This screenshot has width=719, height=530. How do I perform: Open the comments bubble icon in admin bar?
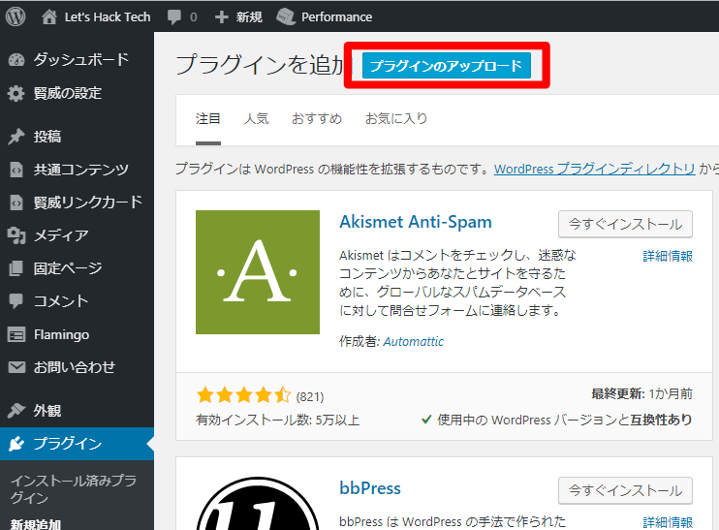coord(174,17)
